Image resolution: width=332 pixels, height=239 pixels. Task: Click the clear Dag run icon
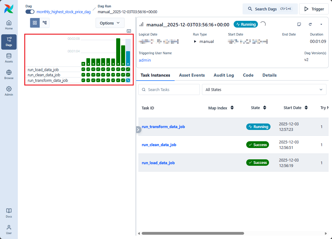(x=310, y=25)
